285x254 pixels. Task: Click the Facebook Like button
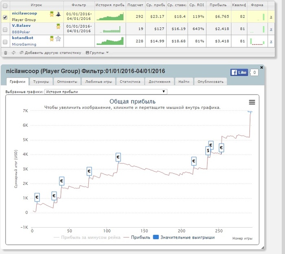point(239,72)
